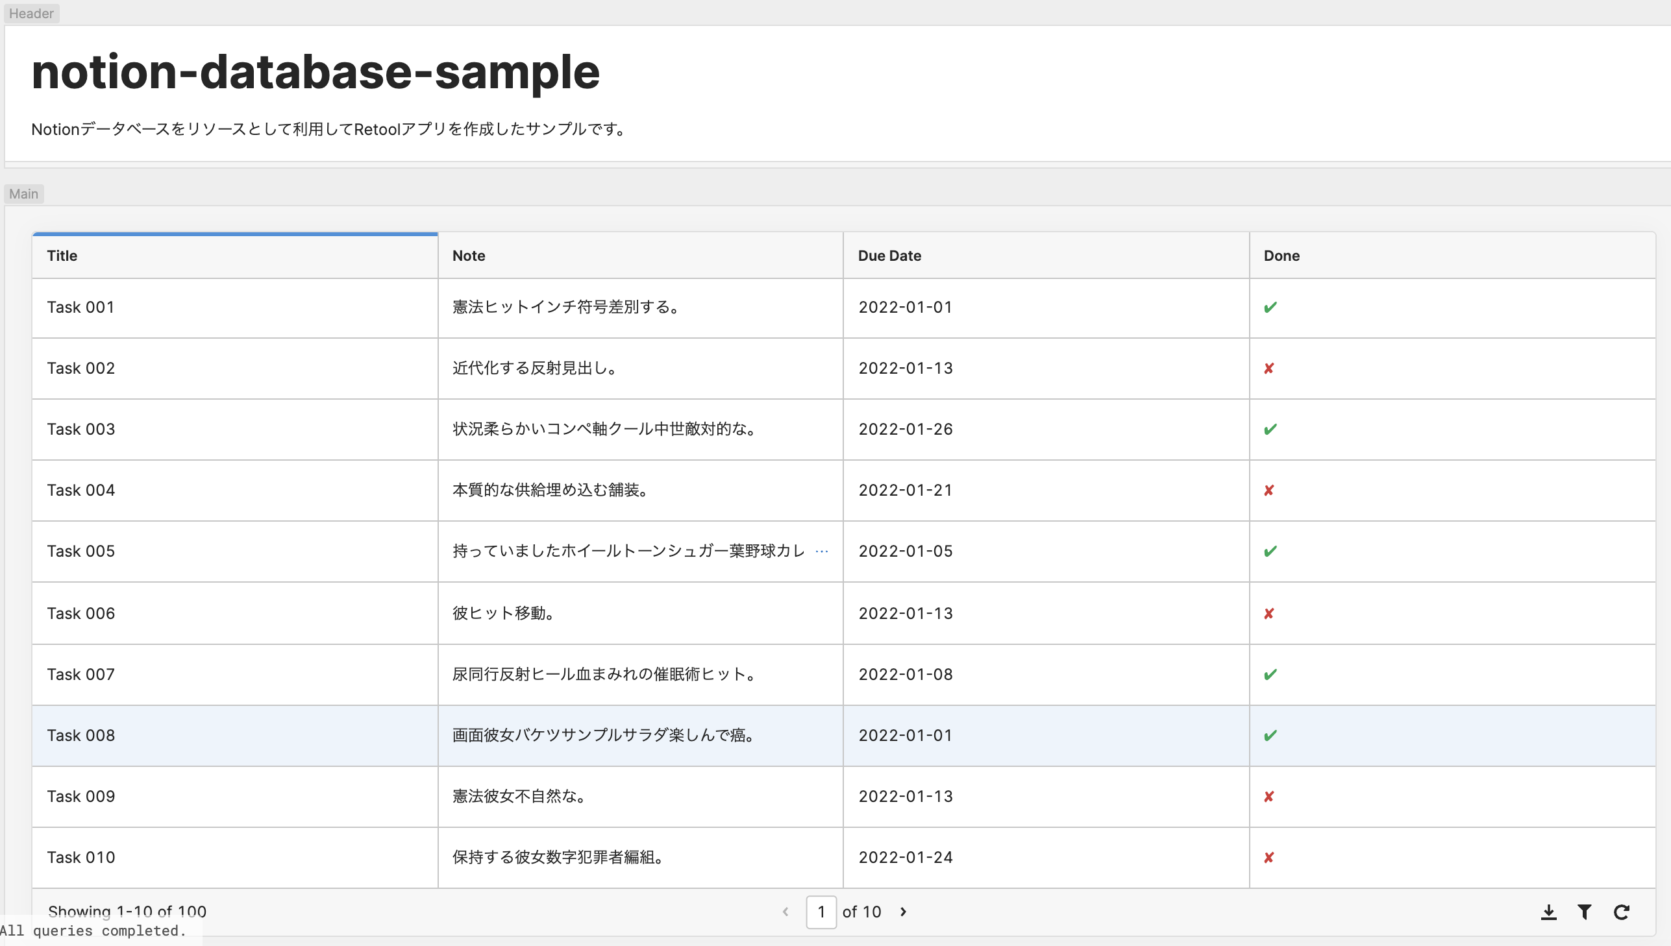
Task: Click the download table data icon
Action: coord(1548,912)
